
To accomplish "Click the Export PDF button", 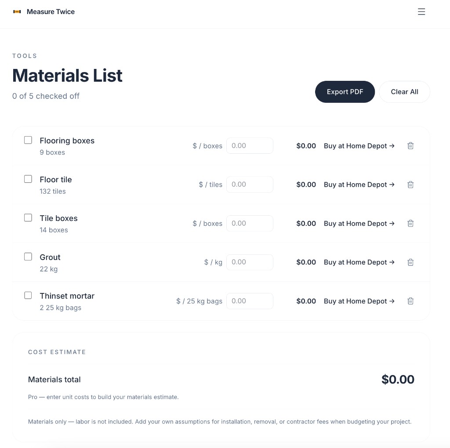I will click(x=345, y=92).
